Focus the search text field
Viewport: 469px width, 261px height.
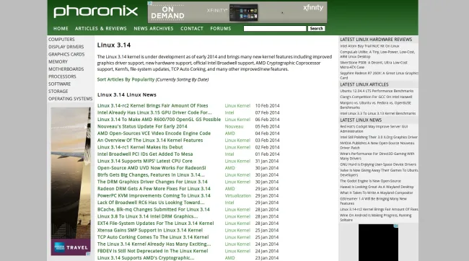pyautogui.click(x=275, y=28)
